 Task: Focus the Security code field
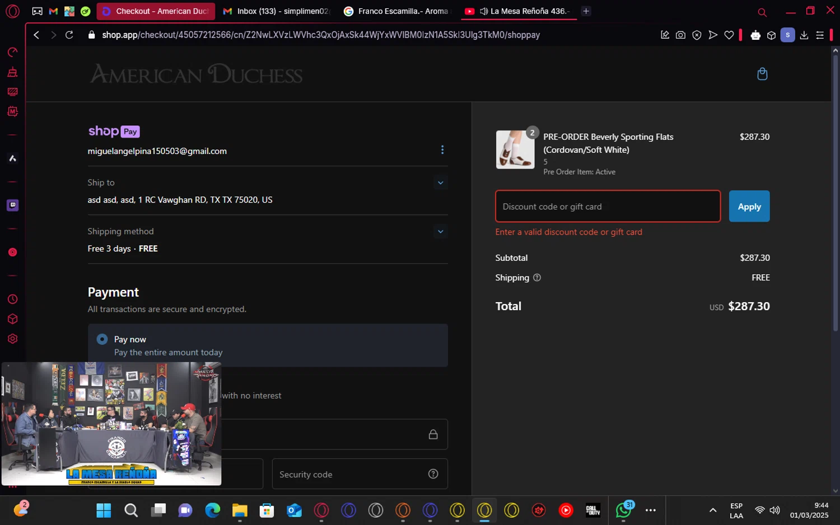click(x=360, y=474)
